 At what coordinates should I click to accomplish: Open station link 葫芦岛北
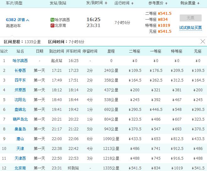[x=20, y=119]
